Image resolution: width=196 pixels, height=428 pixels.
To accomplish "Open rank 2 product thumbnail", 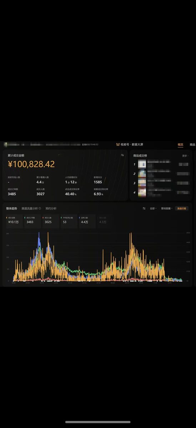I will tap(142, 174).
